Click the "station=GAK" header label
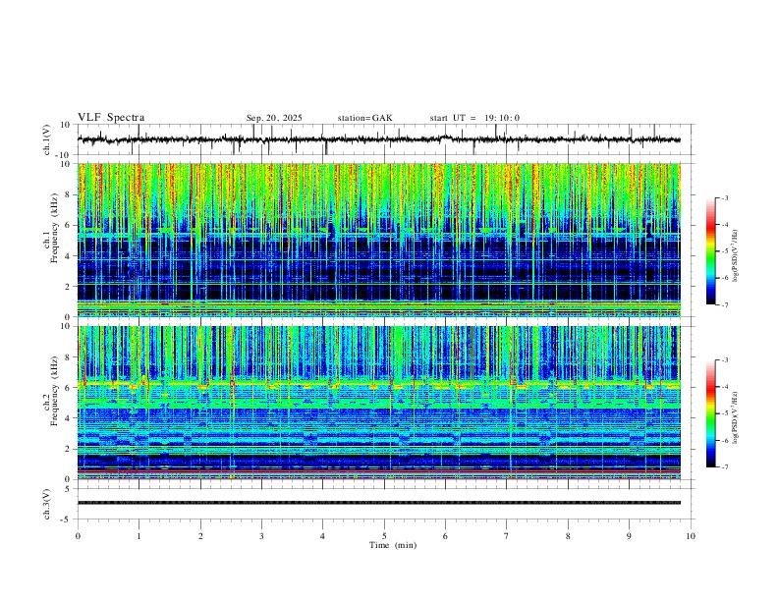The height and width of the screenshot is (601, 778). coord(364,118)
